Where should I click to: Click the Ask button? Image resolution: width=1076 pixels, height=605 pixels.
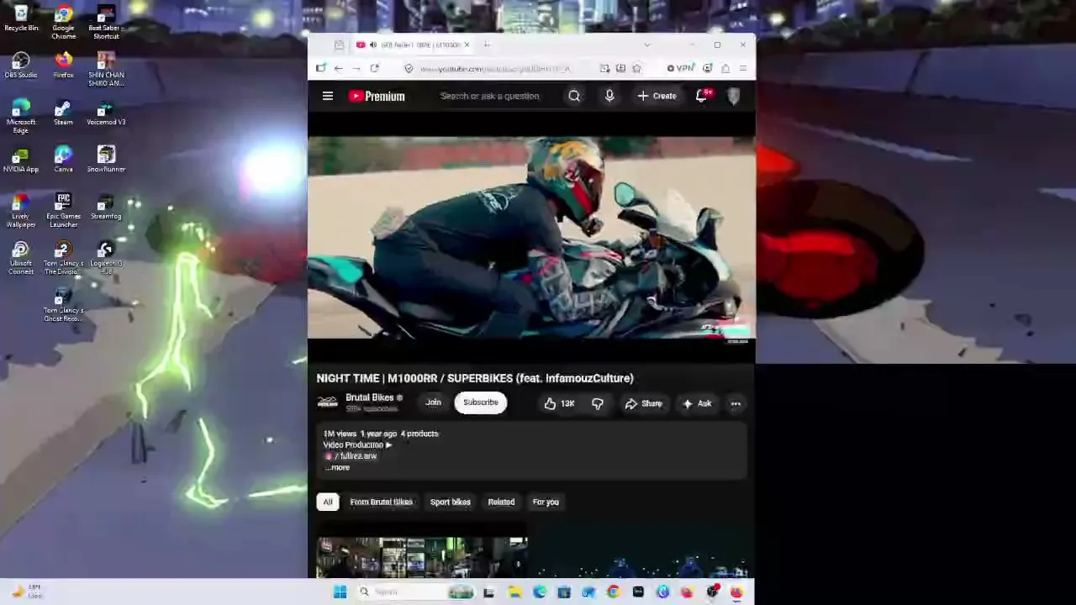(x=697, y=403)
